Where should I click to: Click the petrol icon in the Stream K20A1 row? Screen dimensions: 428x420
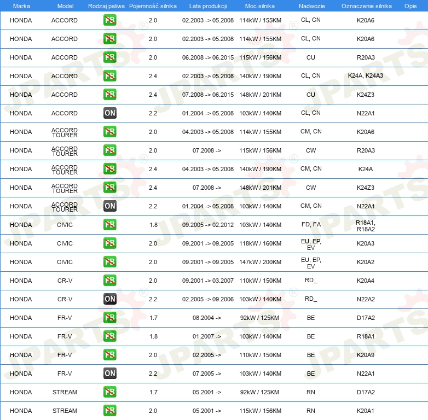click(109, 411)
